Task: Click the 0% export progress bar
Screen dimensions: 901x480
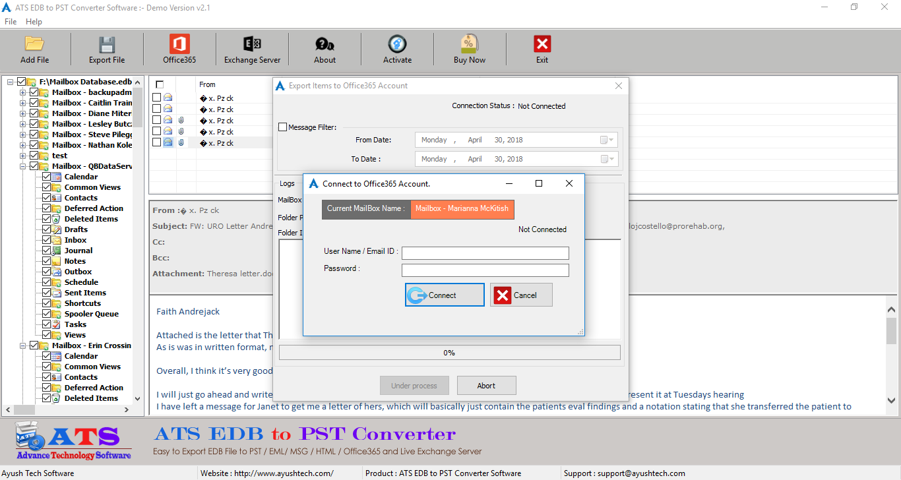Action: click(x=449, y=353)
